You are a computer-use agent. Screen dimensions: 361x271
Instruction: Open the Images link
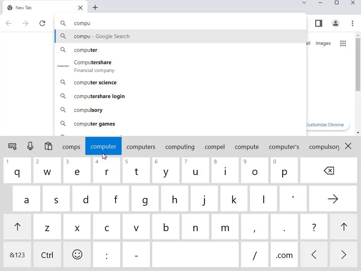323,43
